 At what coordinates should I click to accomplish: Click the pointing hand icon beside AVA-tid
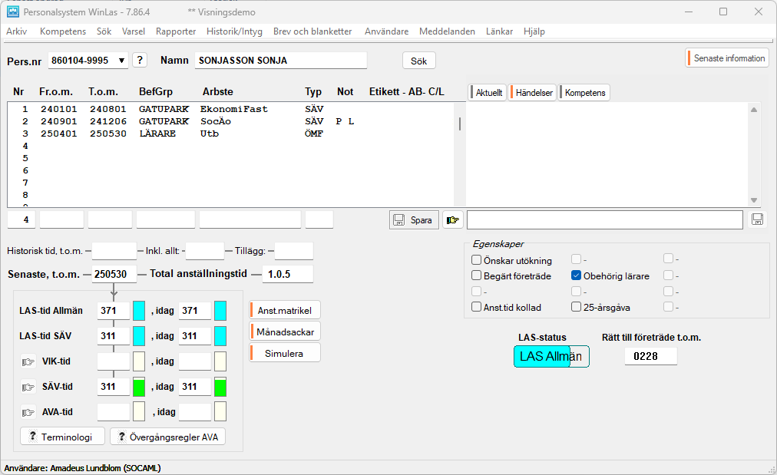[28, 412]
